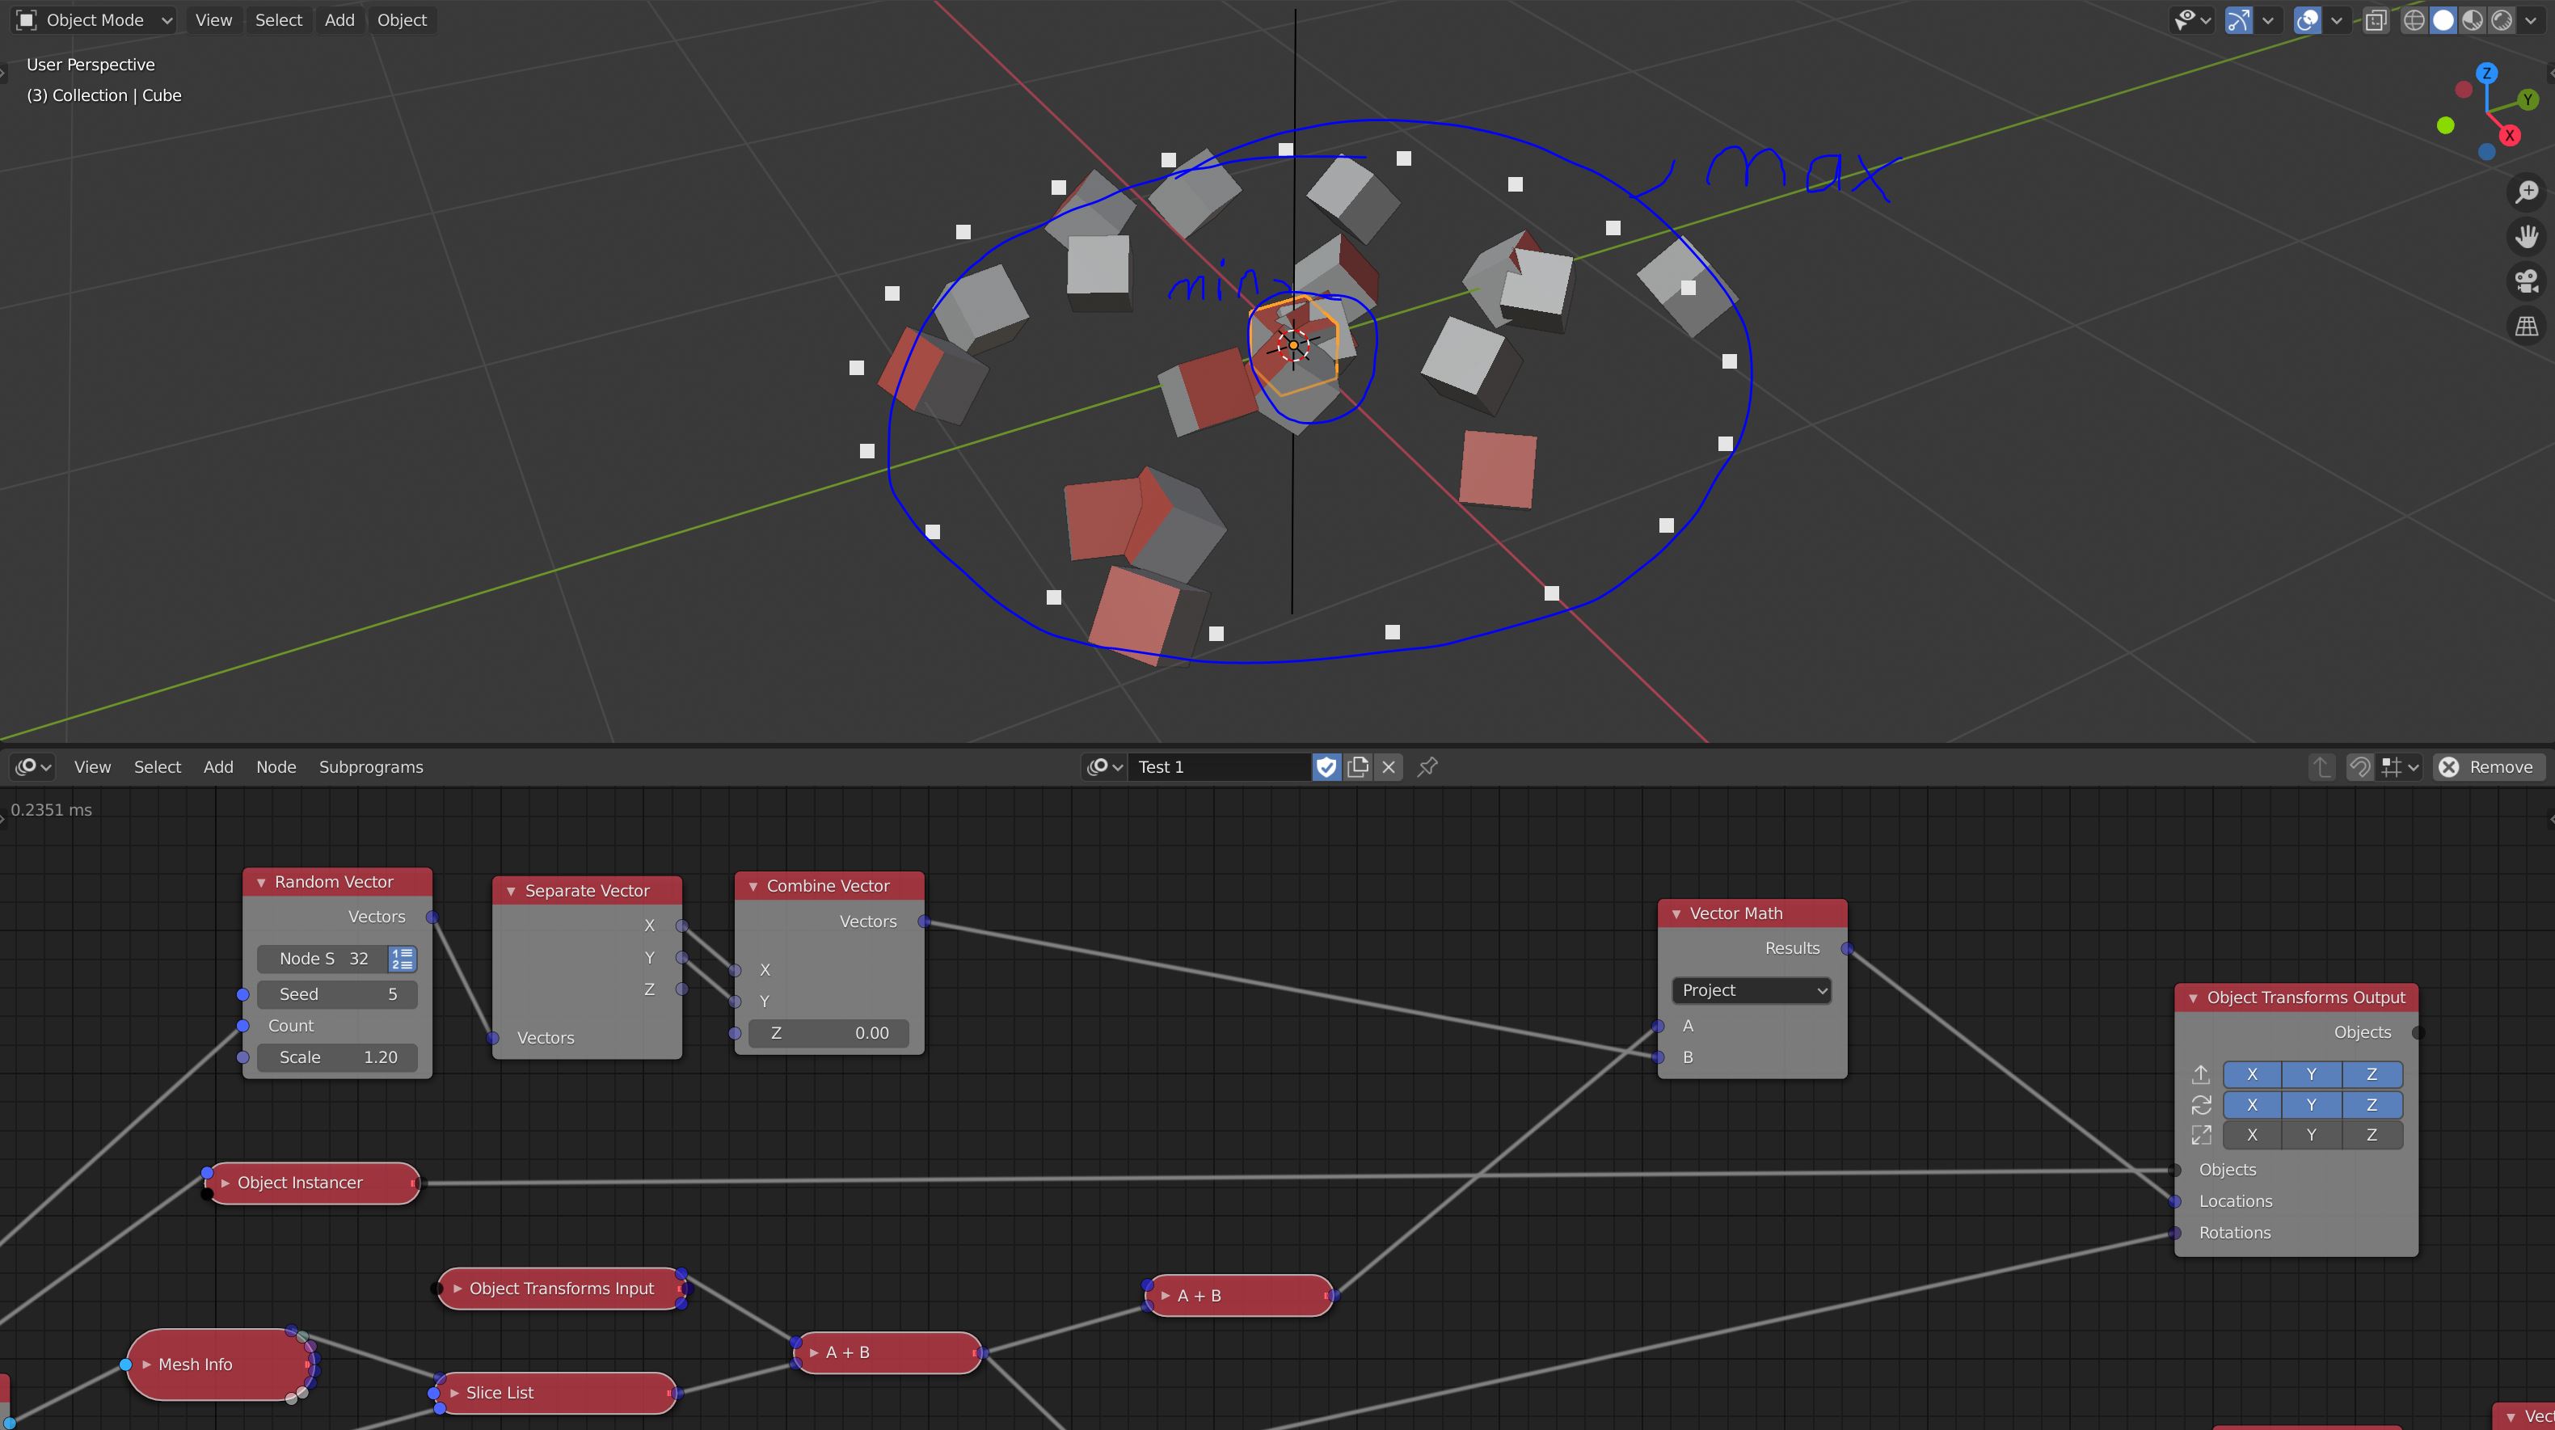
Task: Open node editor Node menu
Action: (x=276, y=766)
